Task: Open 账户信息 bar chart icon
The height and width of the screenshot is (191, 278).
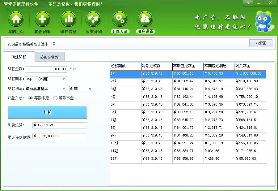Action: (x=68, y=20)
